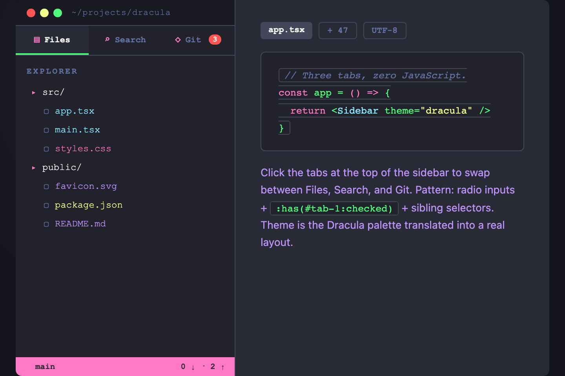Click the UTF-8 encoding chip

tap(385, 31)
